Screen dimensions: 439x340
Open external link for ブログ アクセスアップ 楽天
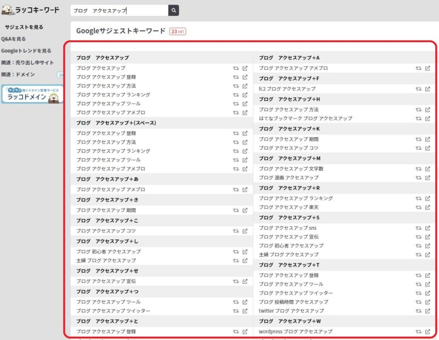[427, 207]
